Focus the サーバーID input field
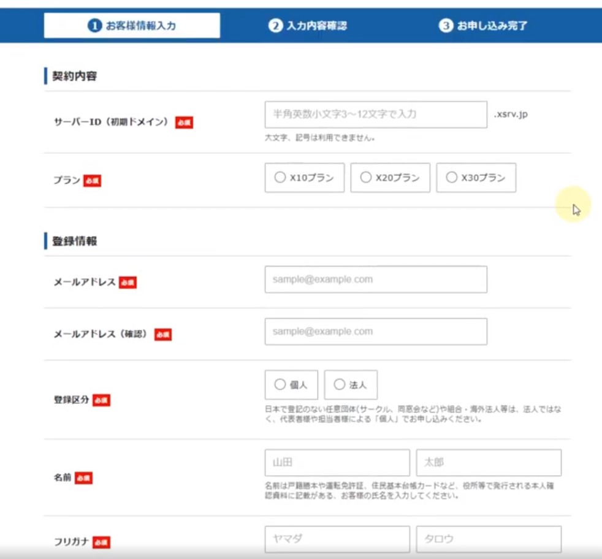The width and height of the screenshot is (602, 559). [x=376, y=115]
